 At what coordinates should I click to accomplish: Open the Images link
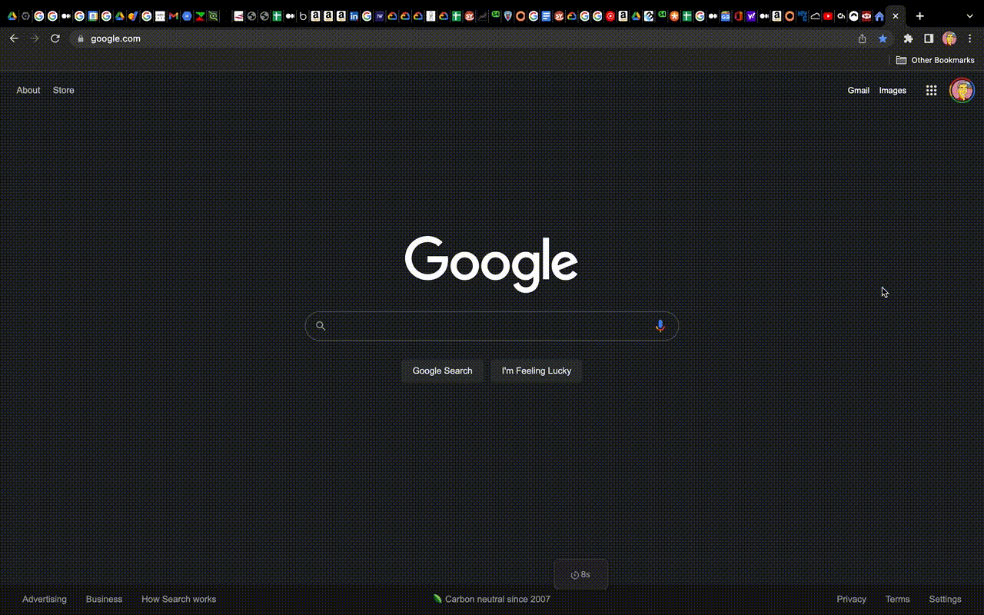tap(893, 90)
